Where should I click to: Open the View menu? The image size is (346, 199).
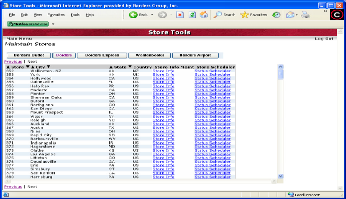pyautogui.click(x=38, y=15)
